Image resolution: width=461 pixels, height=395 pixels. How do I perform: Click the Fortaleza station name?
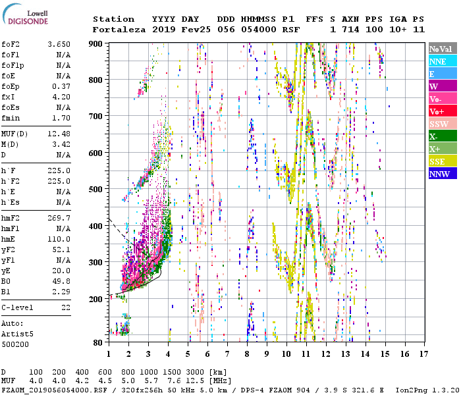click(x=119, y=30)
